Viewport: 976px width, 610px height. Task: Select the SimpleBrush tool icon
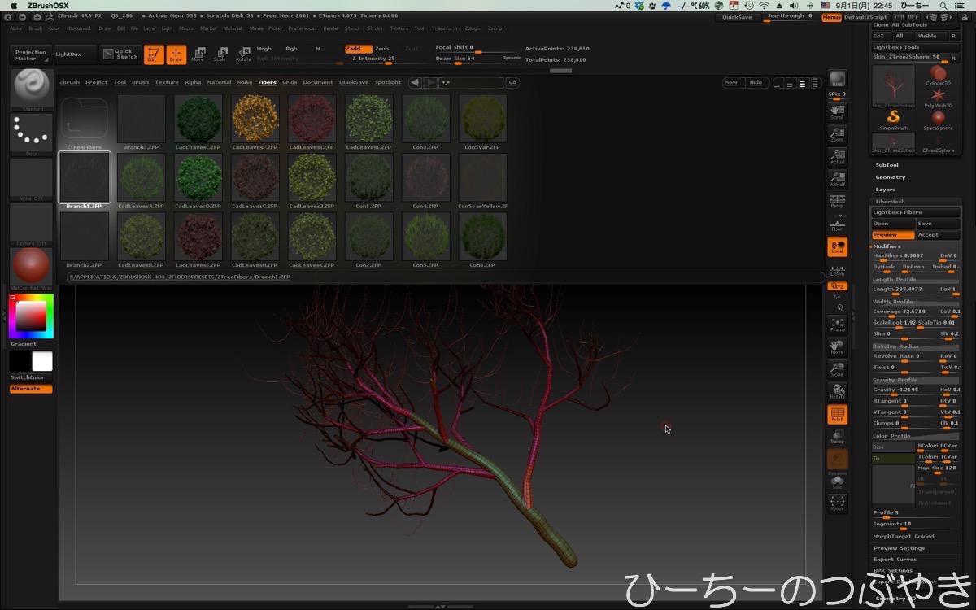click(893, 119)
